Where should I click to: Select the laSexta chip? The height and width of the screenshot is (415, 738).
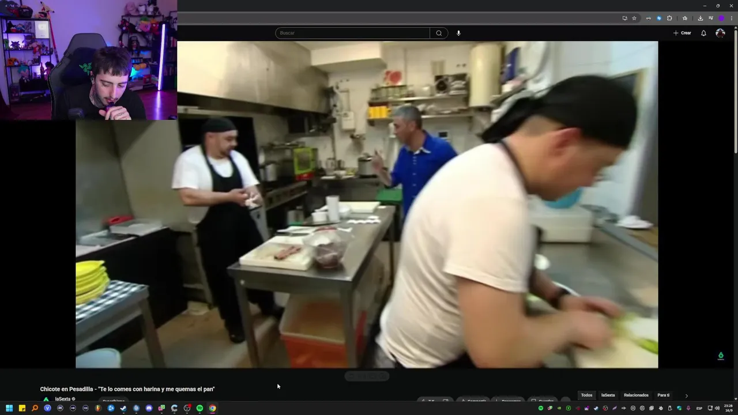(608, 395)
